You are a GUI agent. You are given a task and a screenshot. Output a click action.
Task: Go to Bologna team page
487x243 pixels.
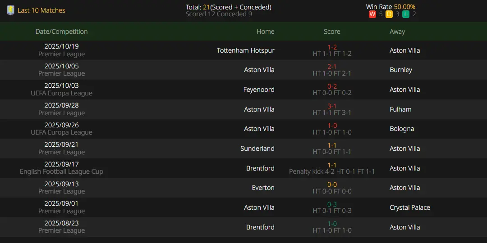402,129
